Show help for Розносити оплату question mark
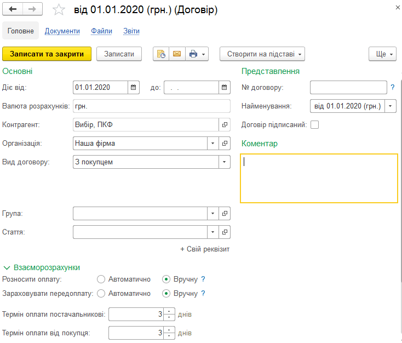Viewport: 402px width, 343px height. tap(203, 279)
